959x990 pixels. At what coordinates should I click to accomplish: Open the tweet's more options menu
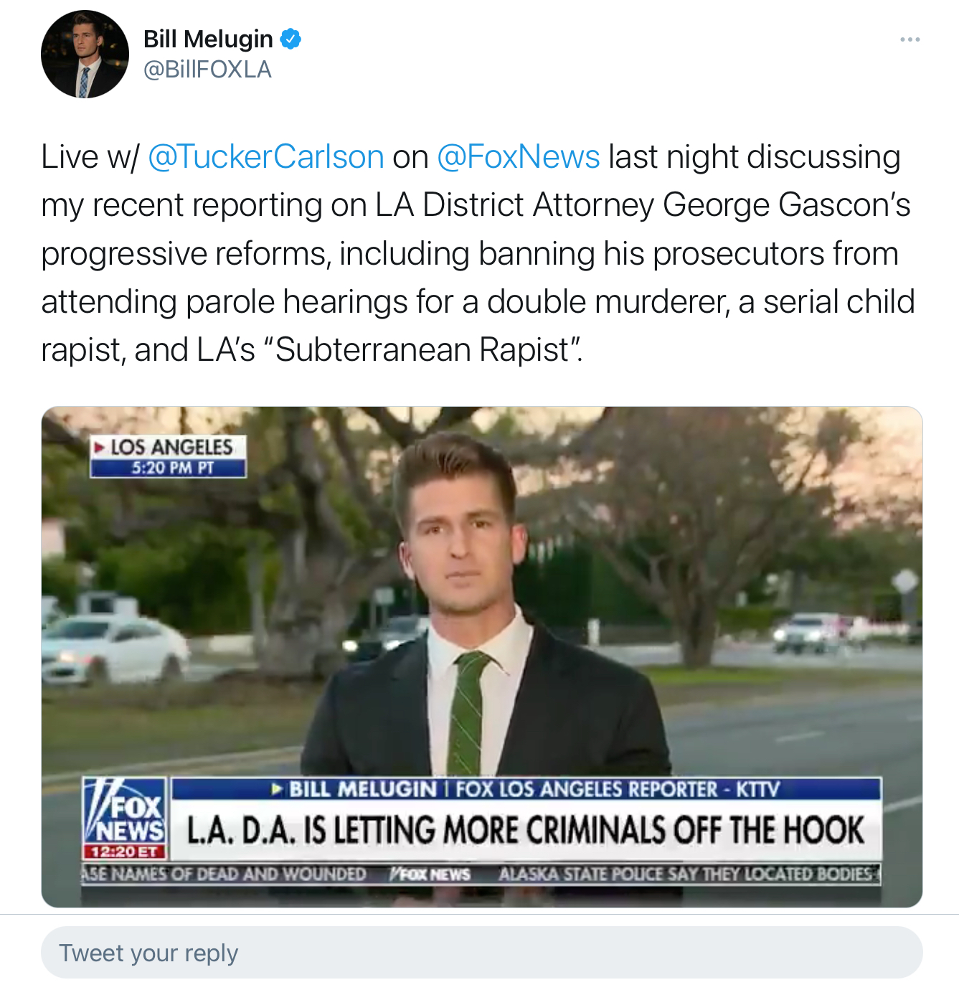pyautogui.click(x=910, y=39)
